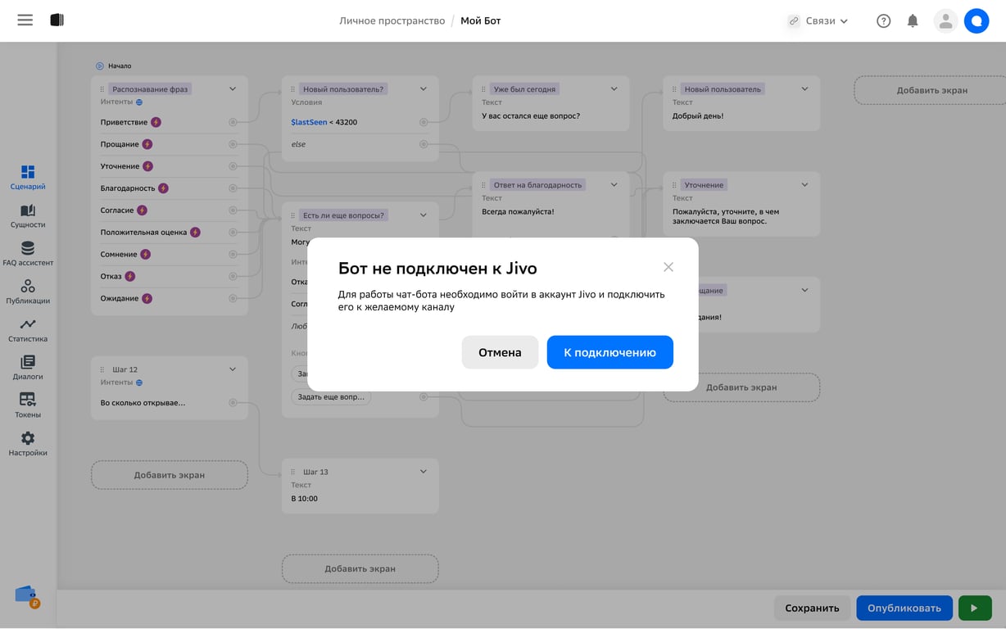The height and width of the screenshot is (629, 1006).
Task: Click the drag handle of Распознавание фраз card
Action: (x=102, y=89)
